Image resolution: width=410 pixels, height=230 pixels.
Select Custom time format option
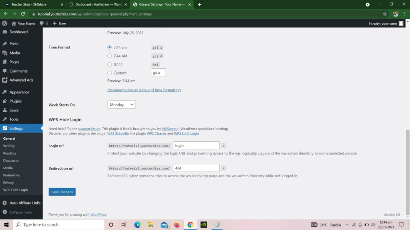[x=109, y=73]
